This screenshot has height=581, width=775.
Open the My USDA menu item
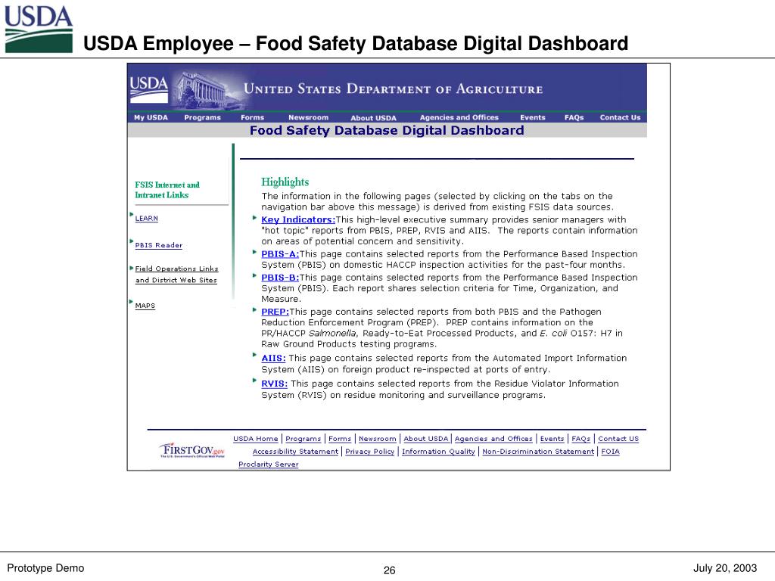coord(151,117)
